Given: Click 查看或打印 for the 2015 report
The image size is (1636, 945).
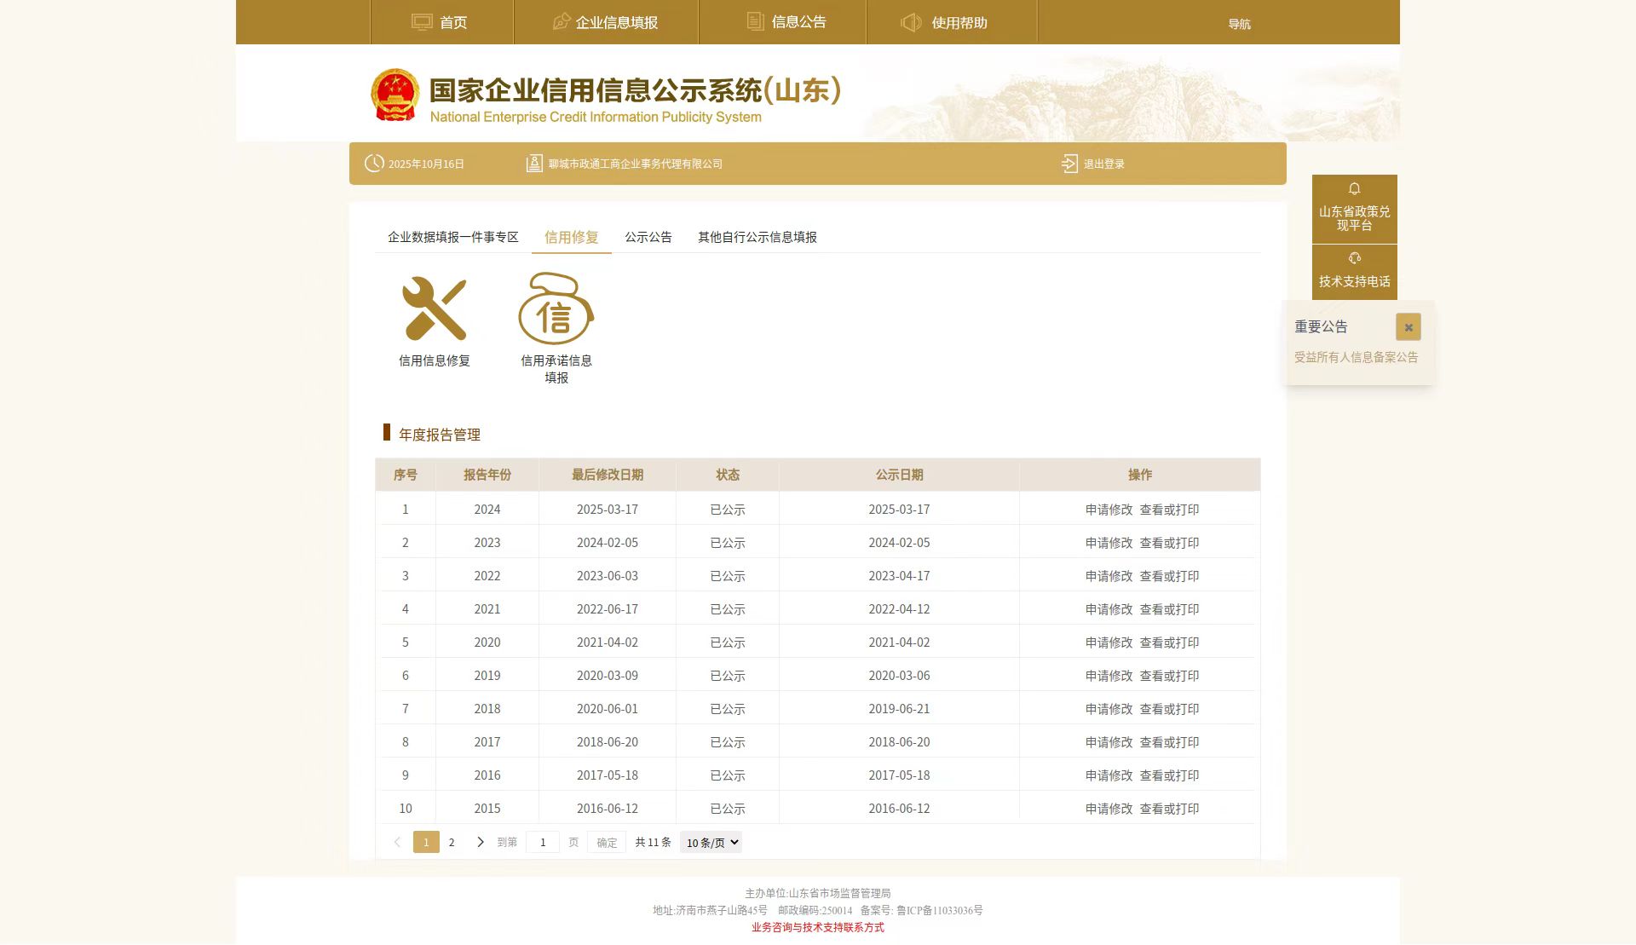Looking at the screenshot, I should pos(1171,808).
